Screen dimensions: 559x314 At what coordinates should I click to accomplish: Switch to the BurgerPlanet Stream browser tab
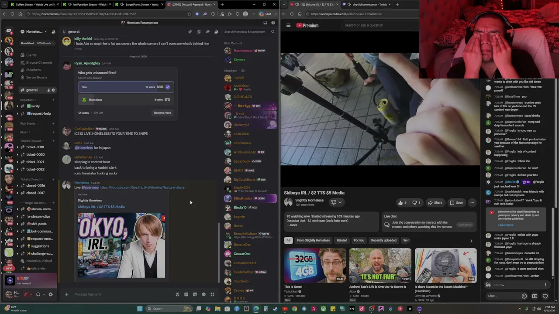click(x=139, y=4)
